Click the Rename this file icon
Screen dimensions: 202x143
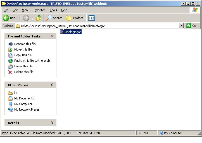[x=10, y=44]
